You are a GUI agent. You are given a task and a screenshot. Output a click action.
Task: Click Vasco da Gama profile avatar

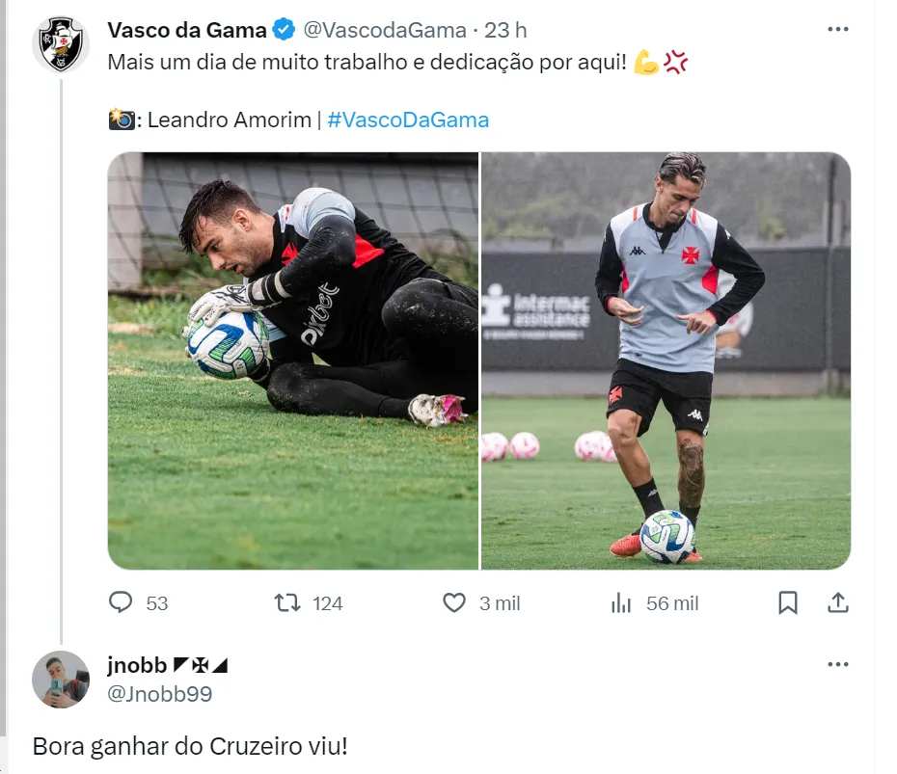[x=61, y=44]
